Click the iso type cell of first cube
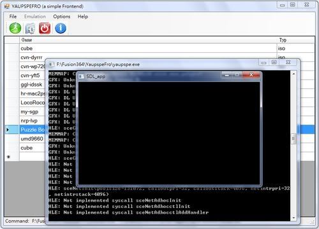This screenshot has width=319, height=229. coord(295,48)
